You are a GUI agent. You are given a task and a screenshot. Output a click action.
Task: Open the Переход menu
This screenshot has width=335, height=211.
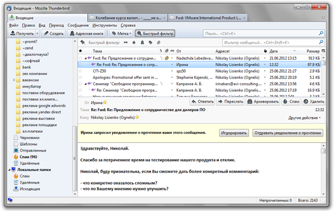(56, 25)
